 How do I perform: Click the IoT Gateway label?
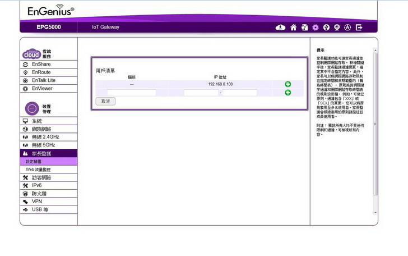pos(105,27)
